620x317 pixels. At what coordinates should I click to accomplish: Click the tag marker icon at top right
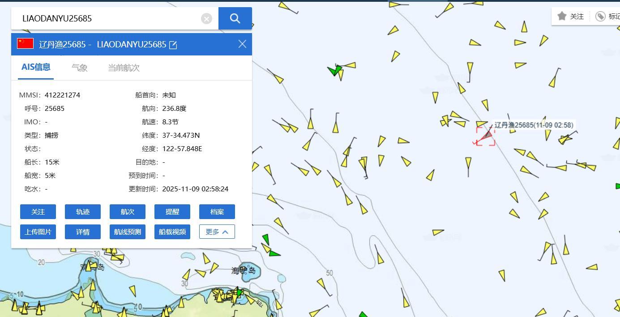(x=600, y=17)
